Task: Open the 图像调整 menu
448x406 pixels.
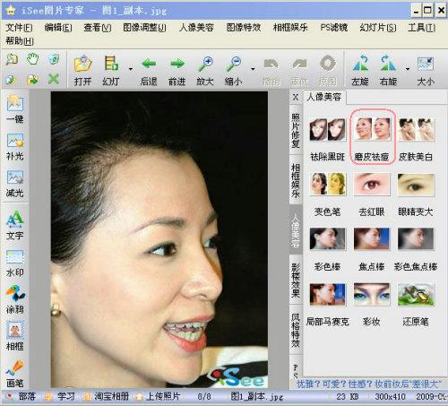Action: click(144, 28)
